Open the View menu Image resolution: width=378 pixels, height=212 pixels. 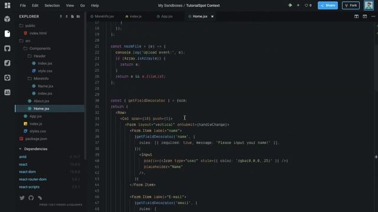(70, 5)
